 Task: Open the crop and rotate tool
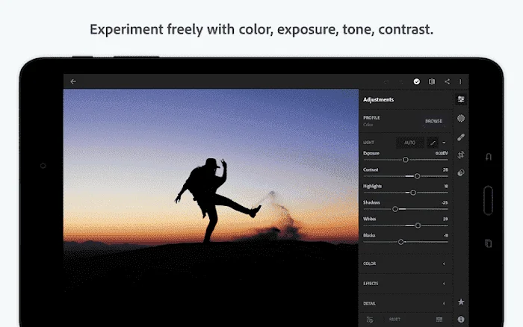click(461, 155)
